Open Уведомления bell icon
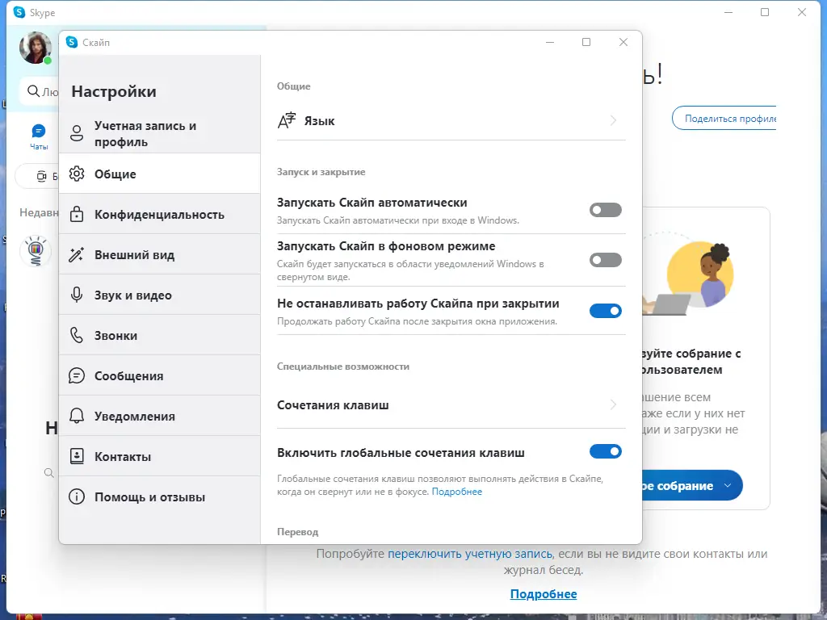This screenshot has width=827, height=620. click(77, 416)
